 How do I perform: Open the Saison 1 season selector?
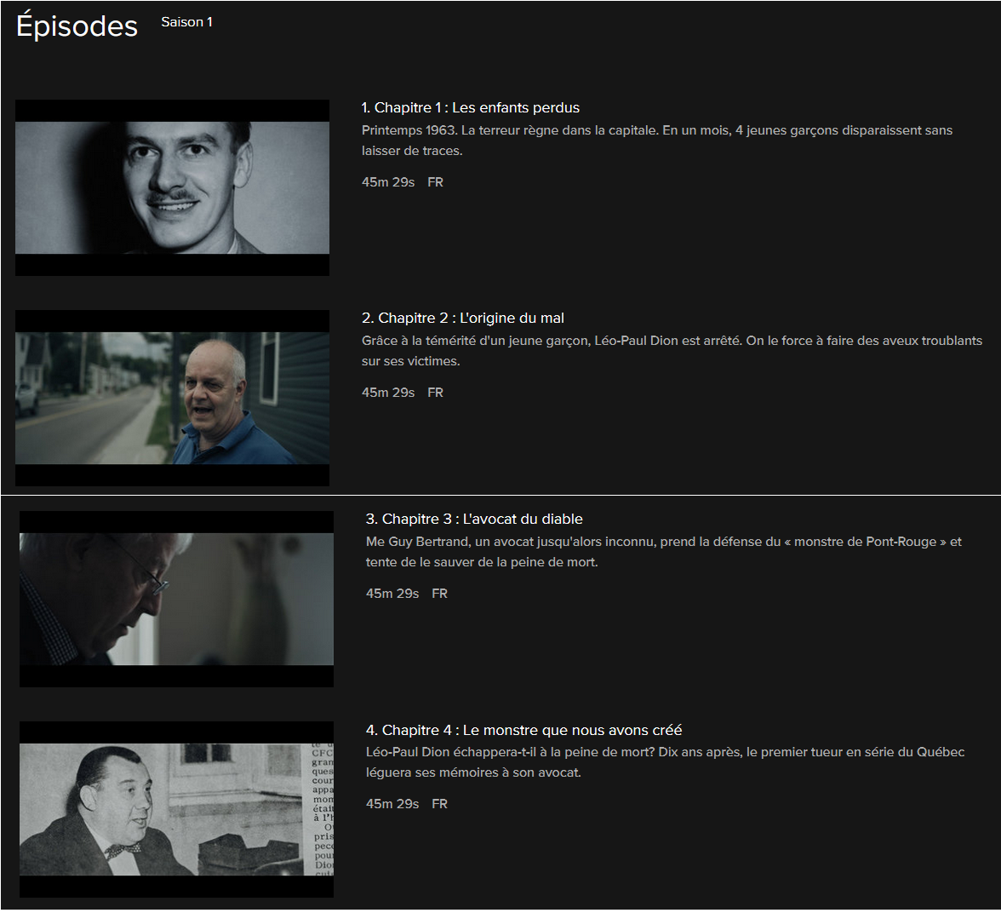[x=186, y=22]
